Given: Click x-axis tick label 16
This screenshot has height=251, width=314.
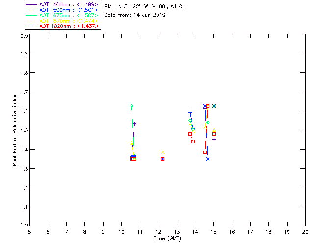Looking at the screenshot, I should 232,232.
